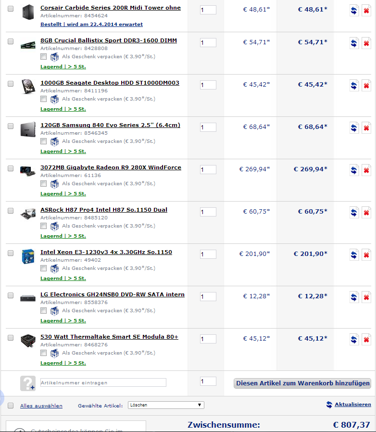
Task: Click question mark add-article icon
Action: click(28, 383)
